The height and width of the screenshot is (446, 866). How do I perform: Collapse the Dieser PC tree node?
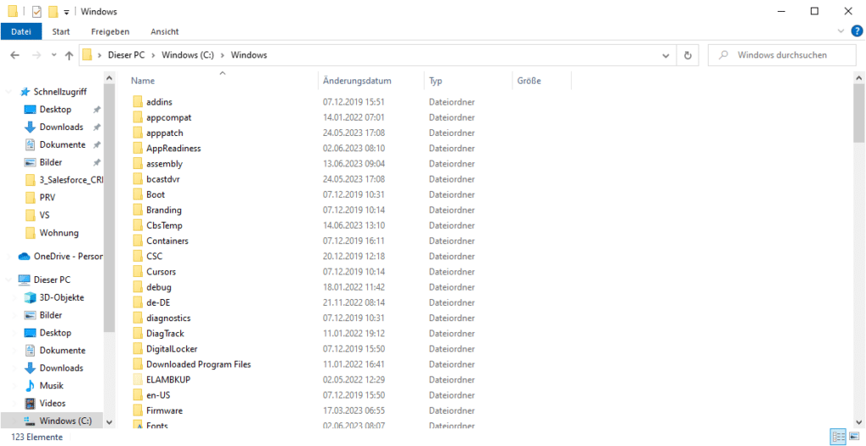tap(8, 280)
